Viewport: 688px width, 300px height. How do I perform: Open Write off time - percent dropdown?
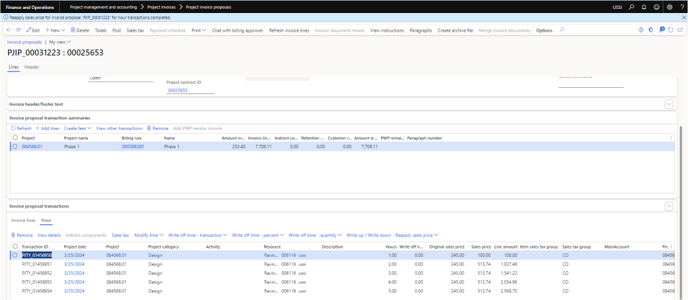pyautogui.click(x=257, y=235)
